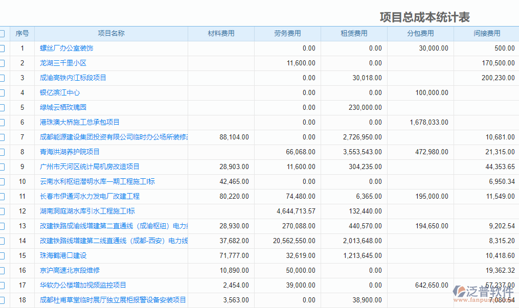Screen dimensions: 519x308
Task: Click the 租赁费用 column header
Action: (353, 33)
